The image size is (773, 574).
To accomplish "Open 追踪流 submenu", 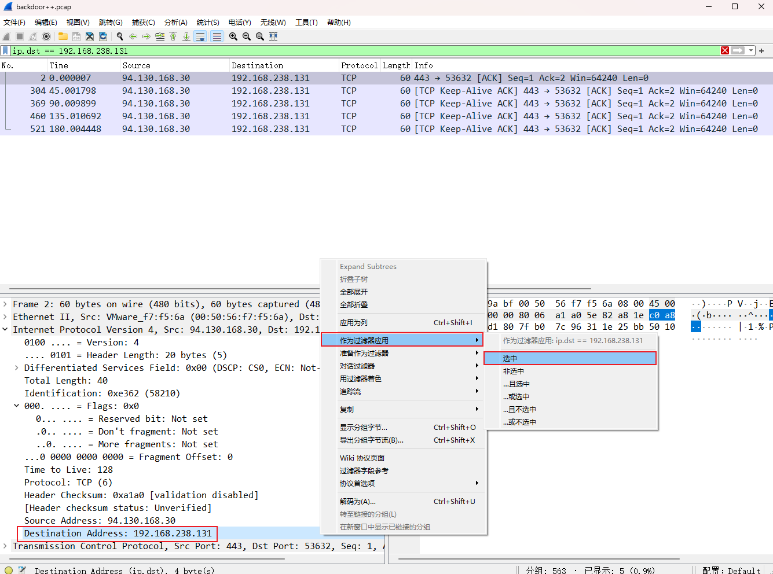I will 402,391.
